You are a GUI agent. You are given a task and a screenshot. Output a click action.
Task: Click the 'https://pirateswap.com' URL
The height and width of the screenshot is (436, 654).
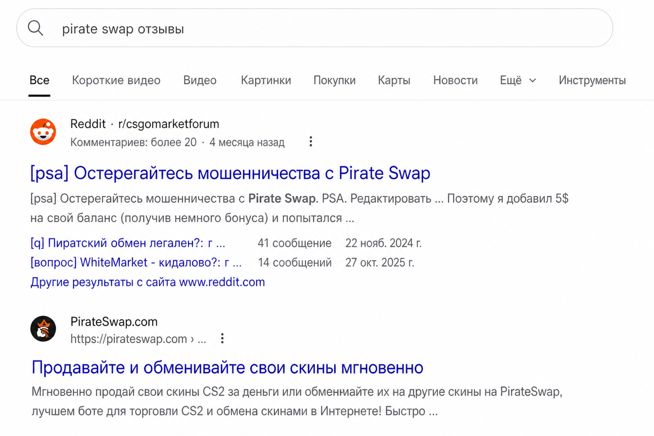click(x=129, y=339)
